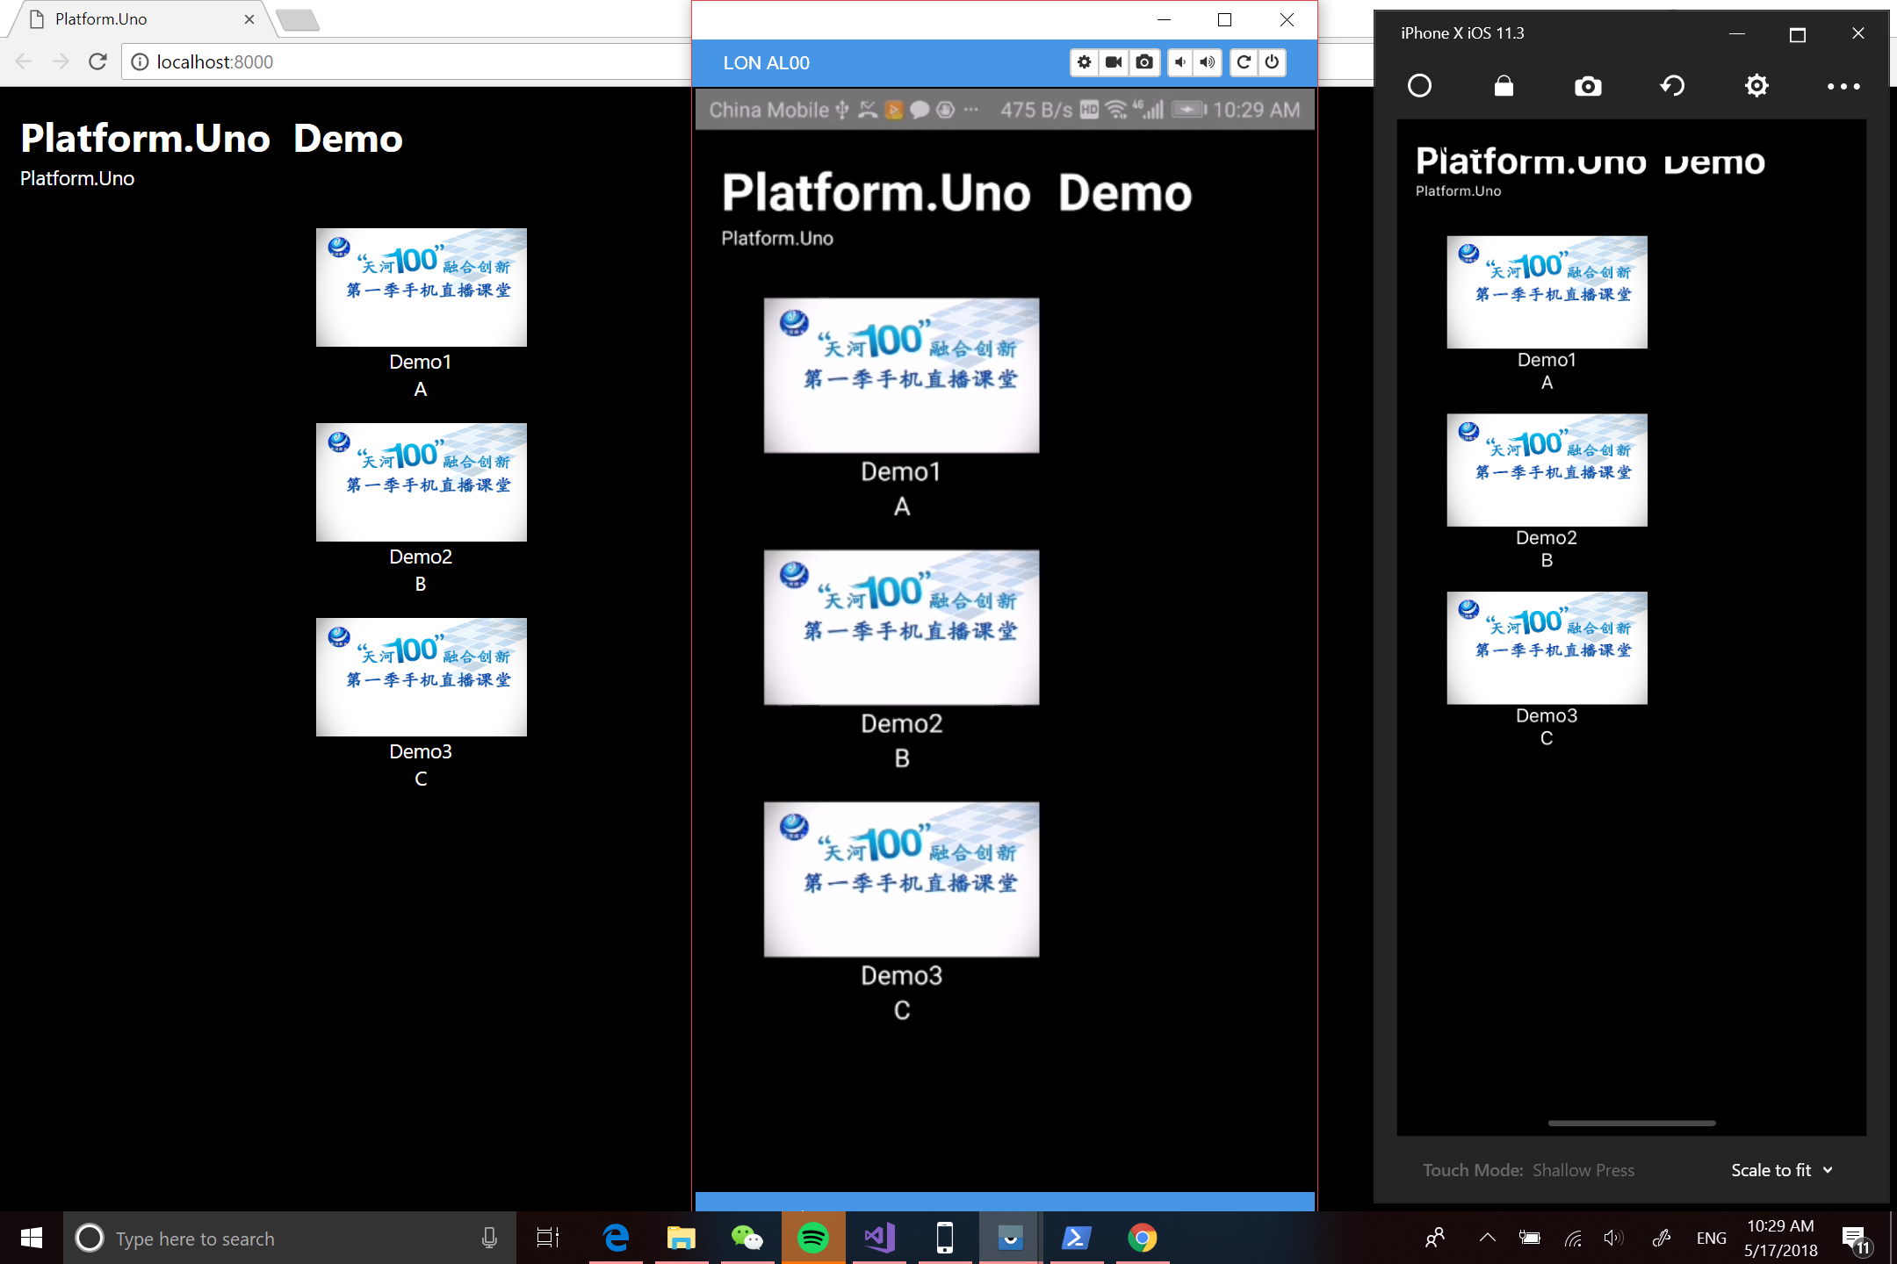Enable touch mode Shallow Press setting
The width and height of the screenshot is (1897, 1264).
1585,1169
